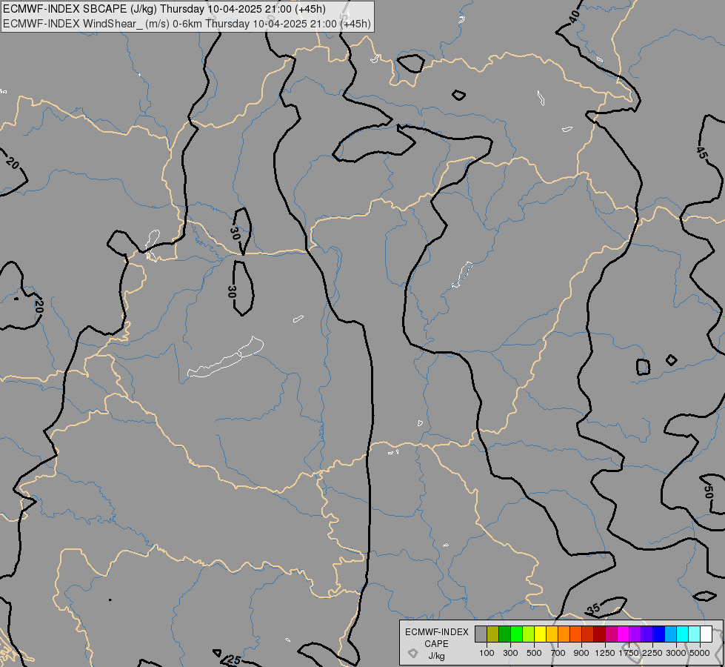Click the legend value 900
Image resolution: width=725 pixels, height=667 pixels.
(581, 653)
